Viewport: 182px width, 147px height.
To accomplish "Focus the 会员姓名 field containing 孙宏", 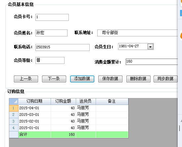I will pyautogui.click(x=51, y=33).
